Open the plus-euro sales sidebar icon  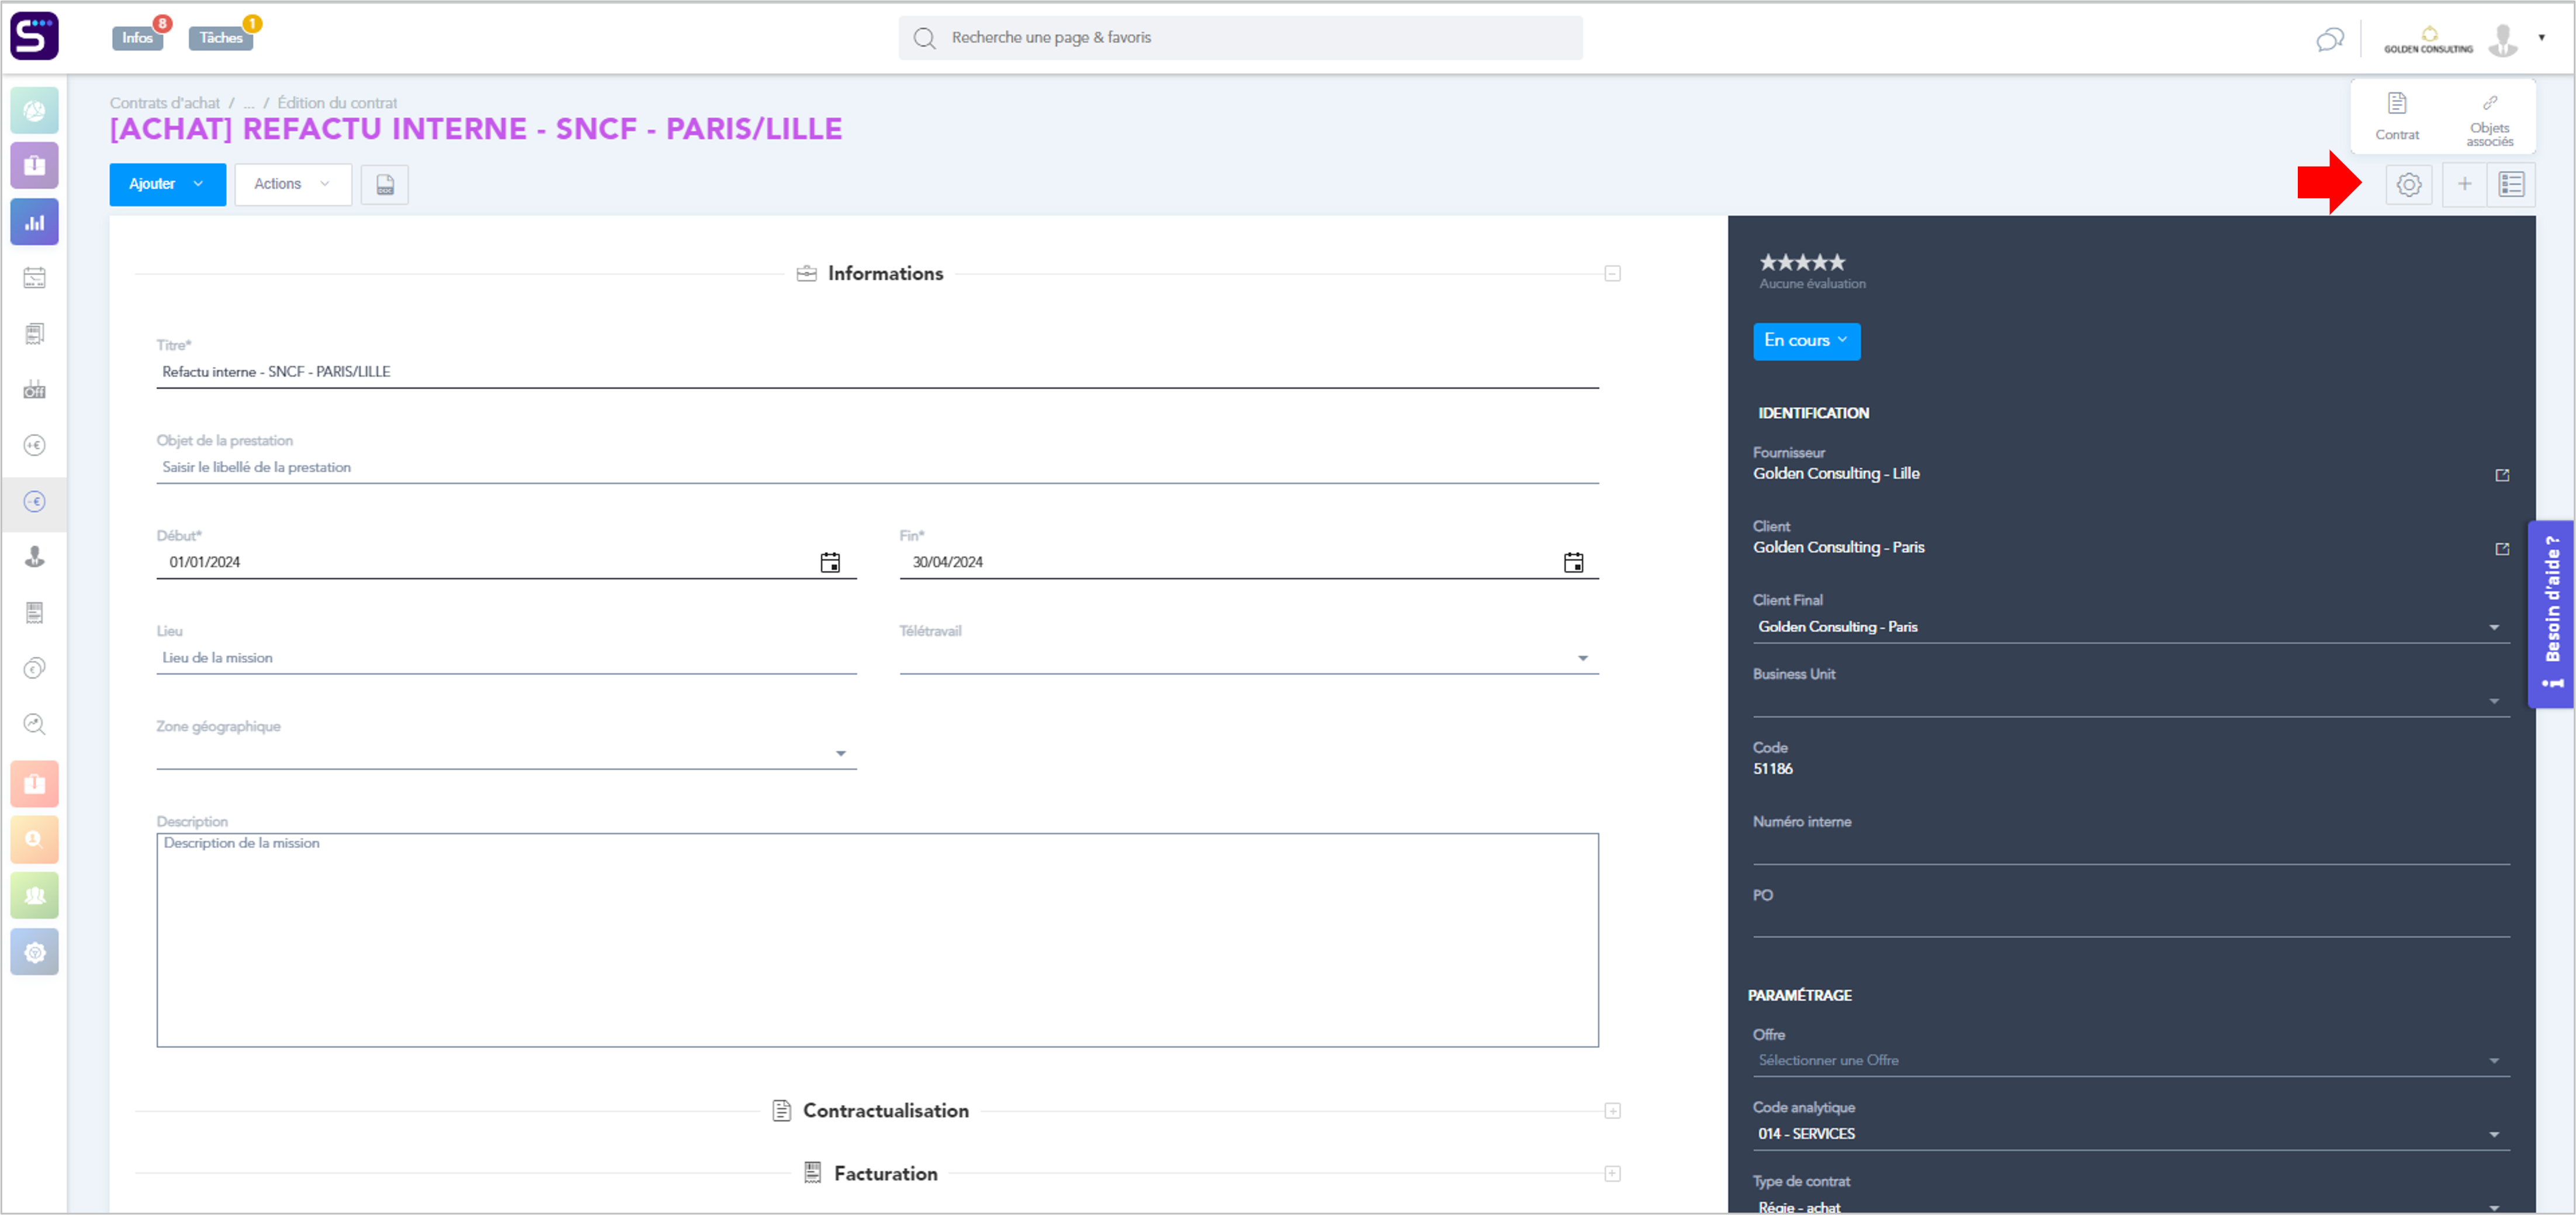coord(34,445)
